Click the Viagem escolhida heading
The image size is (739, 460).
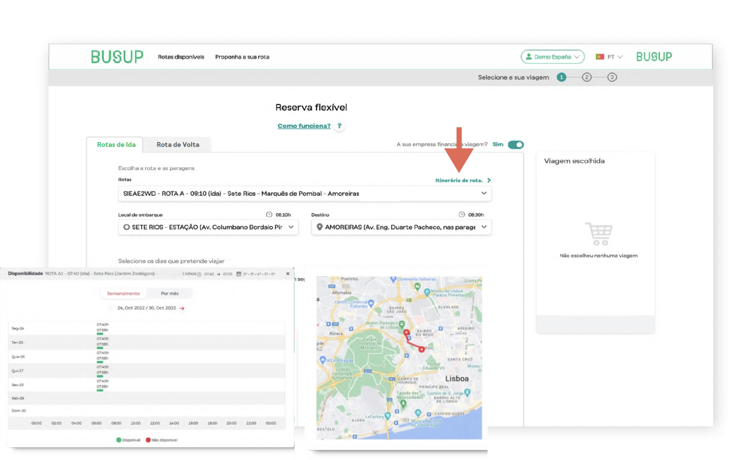(574, 161)
